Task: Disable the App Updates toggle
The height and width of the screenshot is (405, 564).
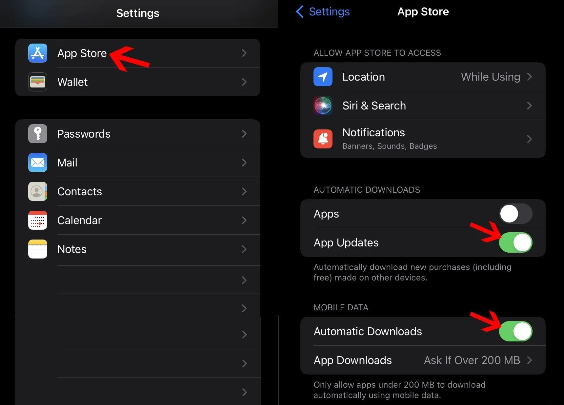Action: pyautogui.click(x=516, y=242)
